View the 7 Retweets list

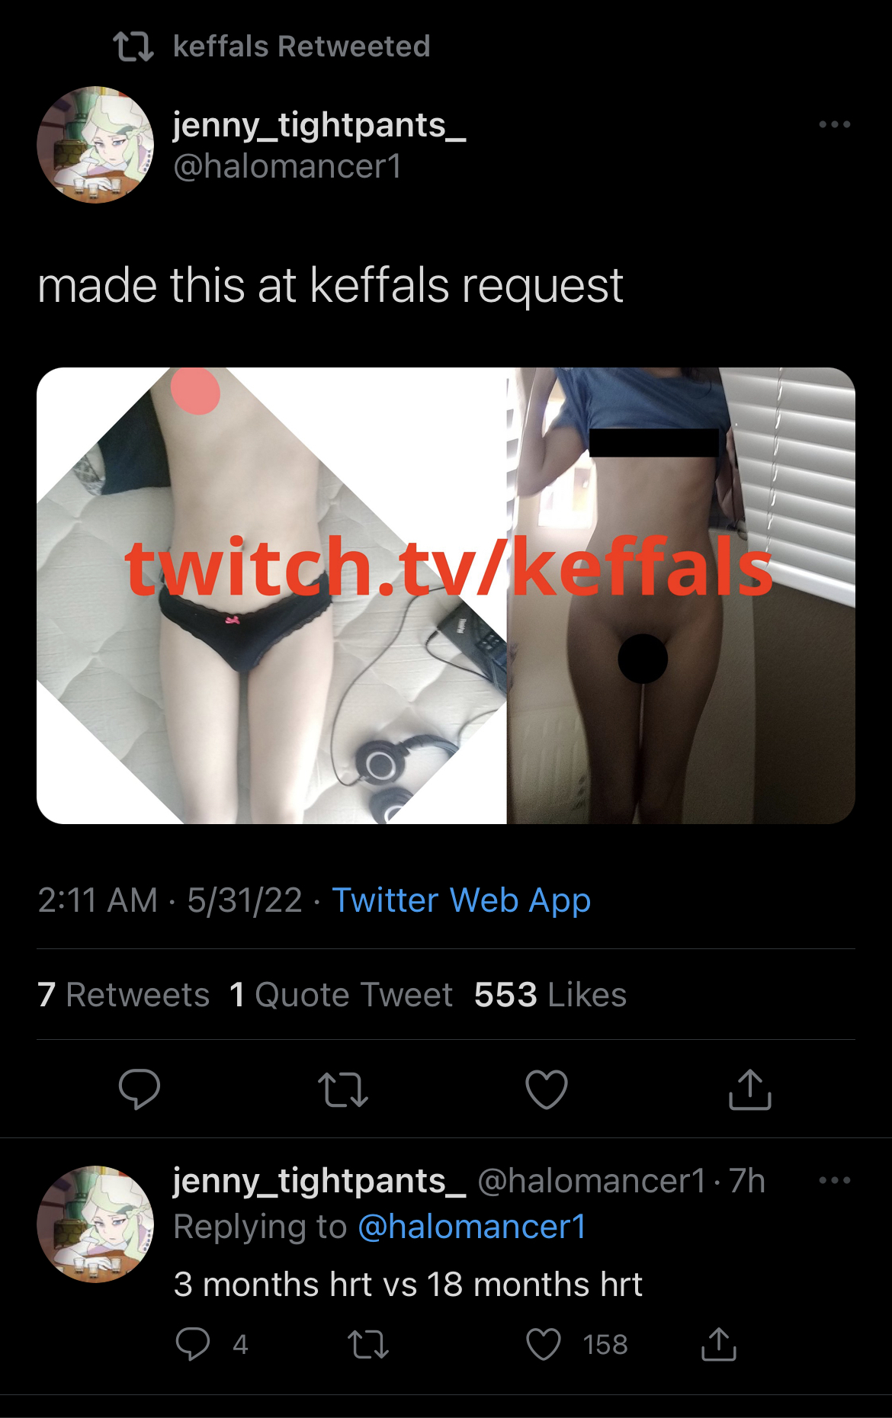(124, 995)
